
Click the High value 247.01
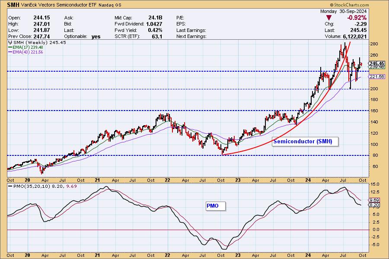pyautogui.click(x=41, y=24)
